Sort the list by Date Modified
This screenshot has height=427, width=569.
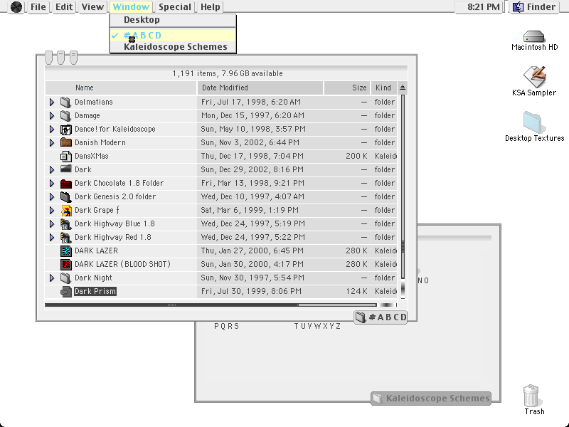(260, 88)
